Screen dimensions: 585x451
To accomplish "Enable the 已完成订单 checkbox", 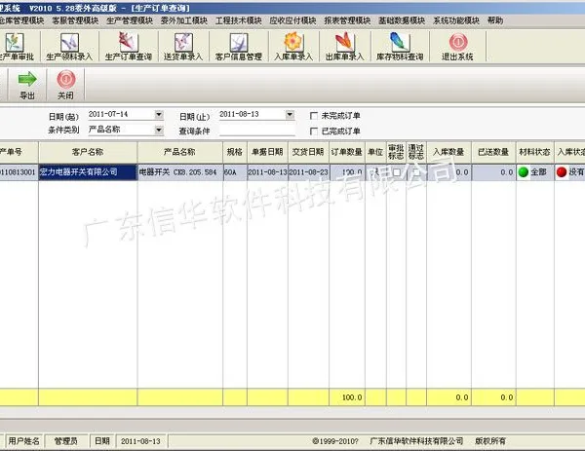I will pyautogui.click(x=314, y=132).
